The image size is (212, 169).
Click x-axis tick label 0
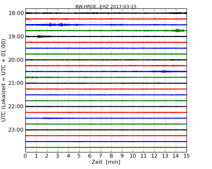(x=25, y=156)
